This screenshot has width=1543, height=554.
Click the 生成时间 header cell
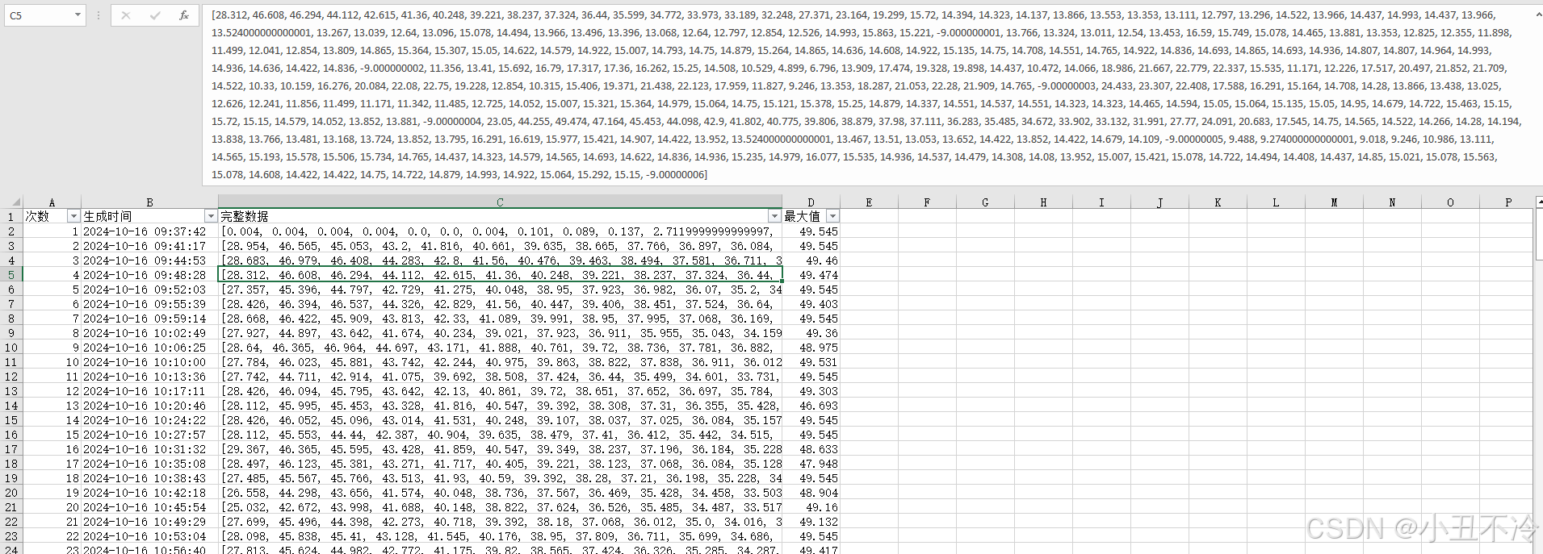tap(149, 216)
